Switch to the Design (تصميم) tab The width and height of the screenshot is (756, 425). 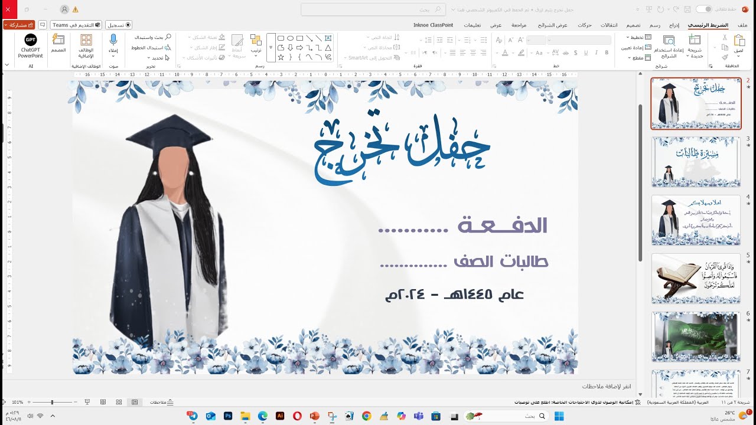click(x=633, y=25)
